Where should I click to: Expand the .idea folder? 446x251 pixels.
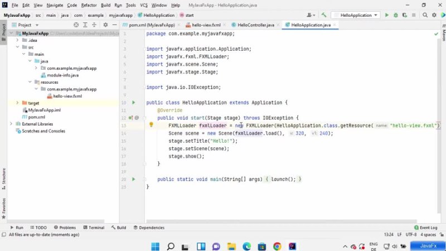coord(17,40)
